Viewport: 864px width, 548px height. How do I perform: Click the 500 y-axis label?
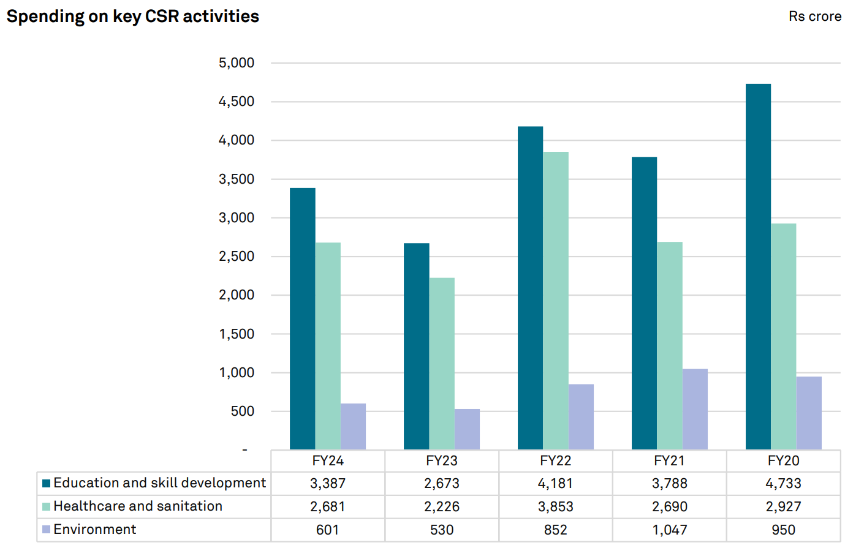pyautogui.click(x=243, y=411)
